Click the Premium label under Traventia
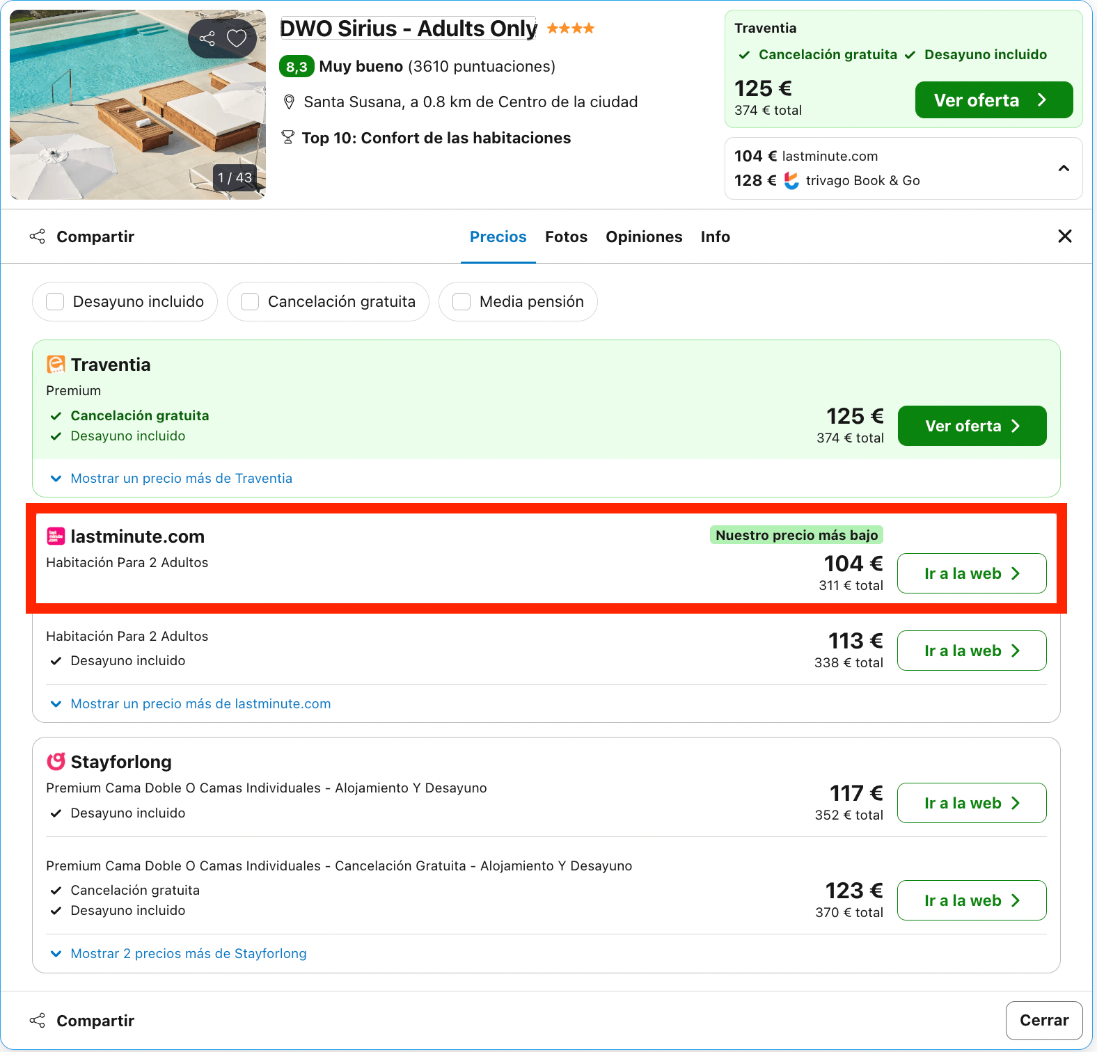This screenshot has width=1097, height=1052. 74,391
